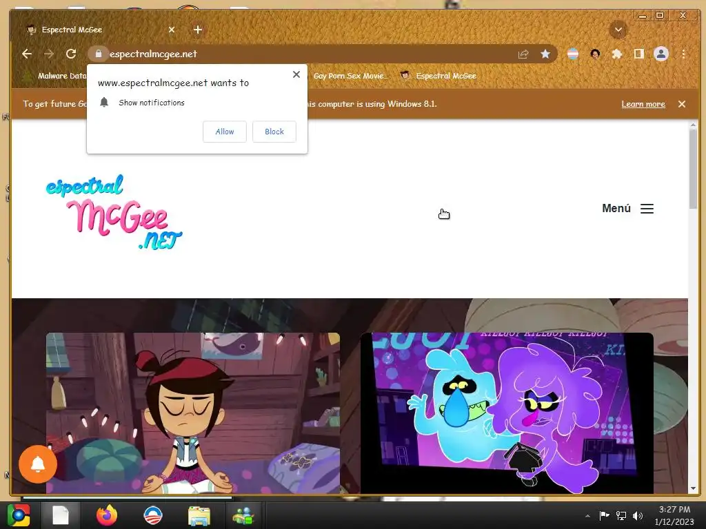The image size is (706, 529).
Task: Open the blank document taskbar icon
Action: (x=61, y=515)
